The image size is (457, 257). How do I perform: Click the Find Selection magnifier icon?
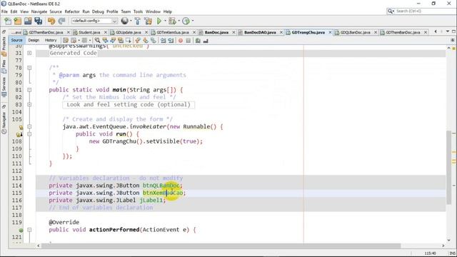coord(97,41)
